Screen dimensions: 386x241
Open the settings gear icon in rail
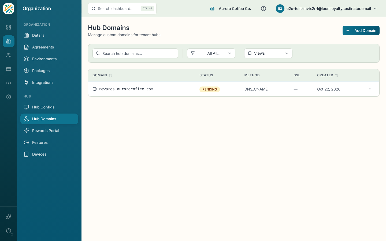pyautogui.click(x=9, y=97)
